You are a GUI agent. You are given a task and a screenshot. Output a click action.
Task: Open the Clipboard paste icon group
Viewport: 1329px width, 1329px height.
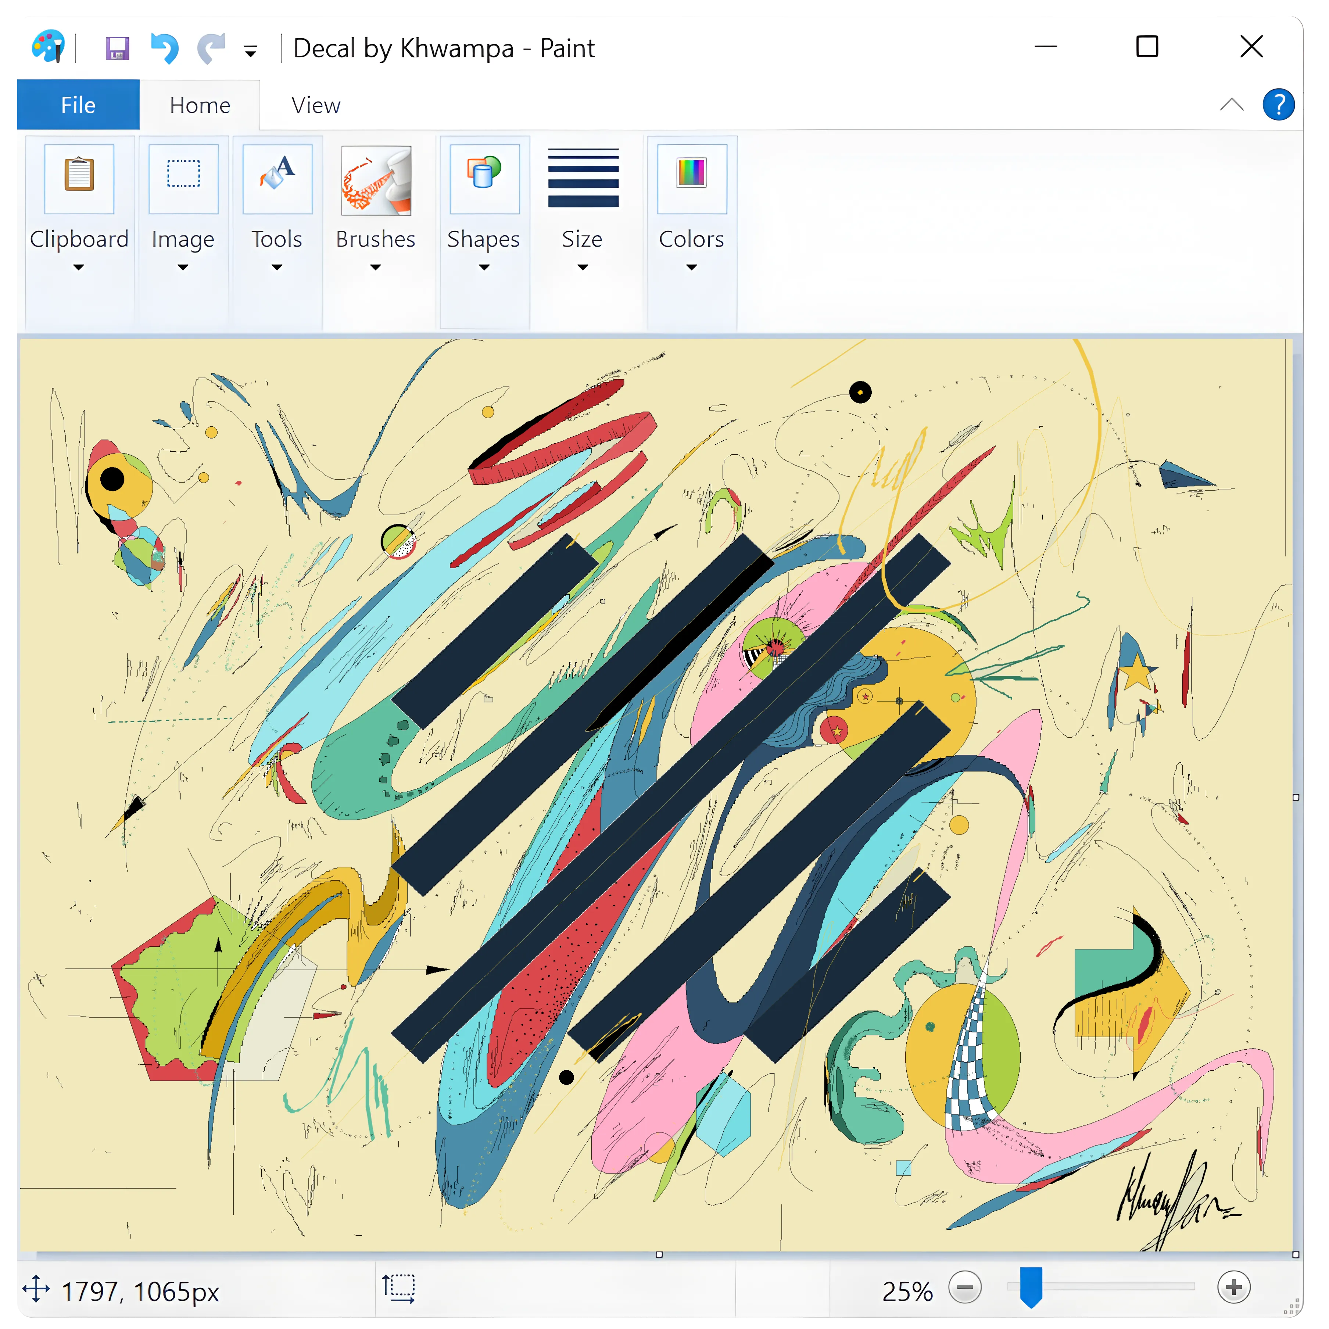point(79,179)
